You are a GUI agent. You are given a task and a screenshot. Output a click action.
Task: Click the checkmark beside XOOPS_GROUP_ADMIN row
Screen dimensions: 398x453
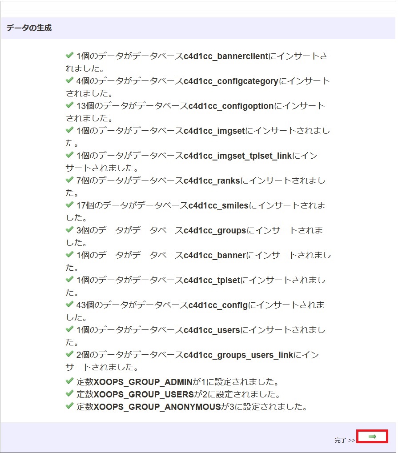tap(69, 381)
